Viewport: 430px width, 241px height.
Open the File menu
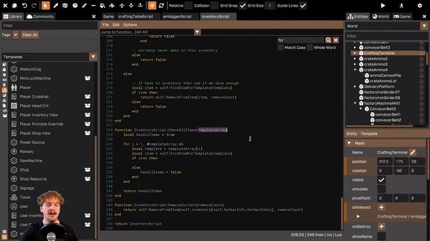(105, 25)
